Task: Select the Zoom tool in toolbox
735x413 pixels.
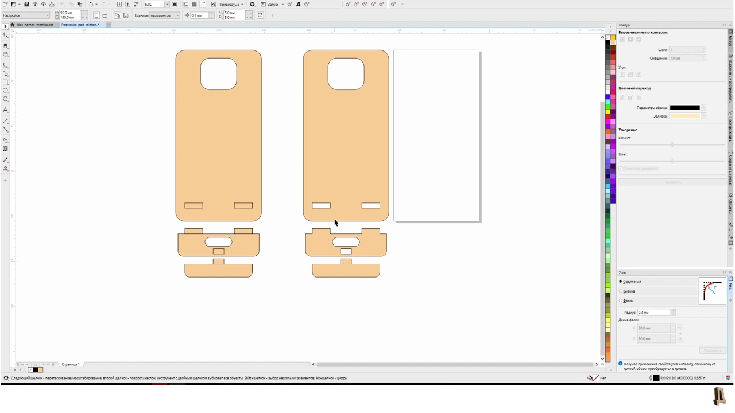Action: (x=6, y=54)
